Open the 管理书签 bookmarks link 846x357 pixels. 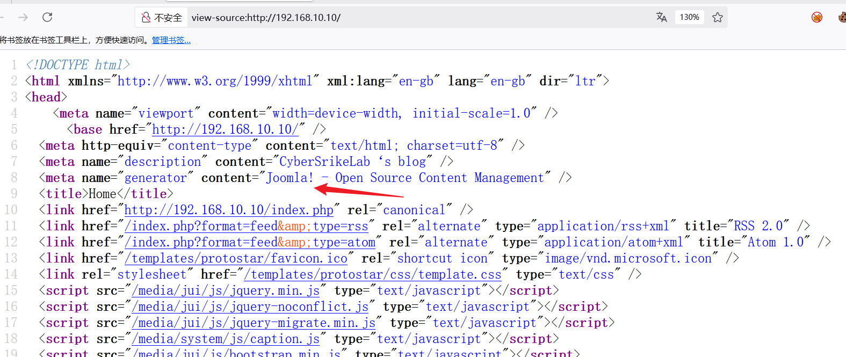click(x=171, y=40)
